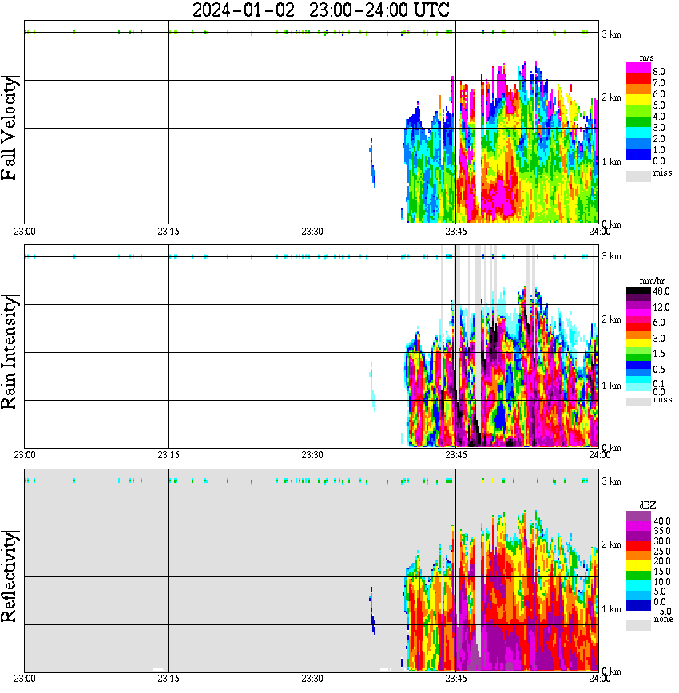Click the '1 km' label beside the Reflectivity plot
The height and width of the screenshot is (693, 679).
612,609
